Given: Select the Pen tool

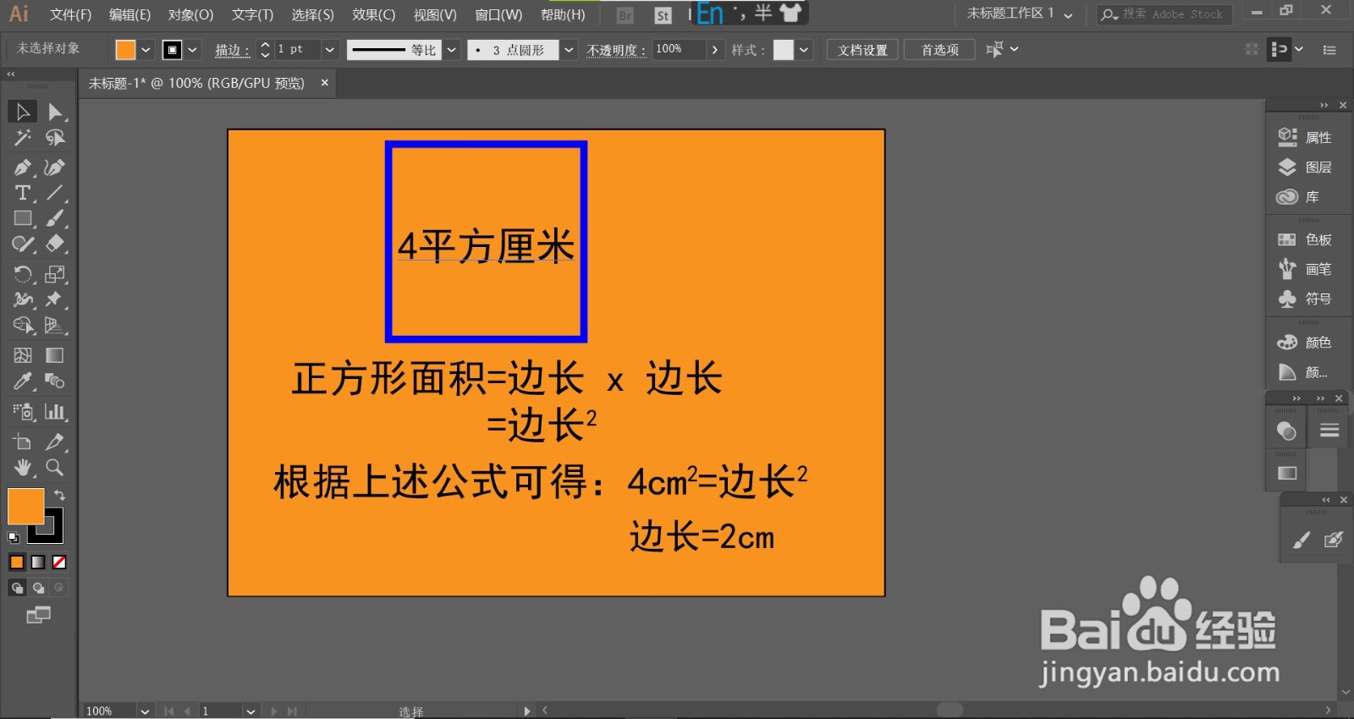Looking at the screenshot, I should pos(23,167).
